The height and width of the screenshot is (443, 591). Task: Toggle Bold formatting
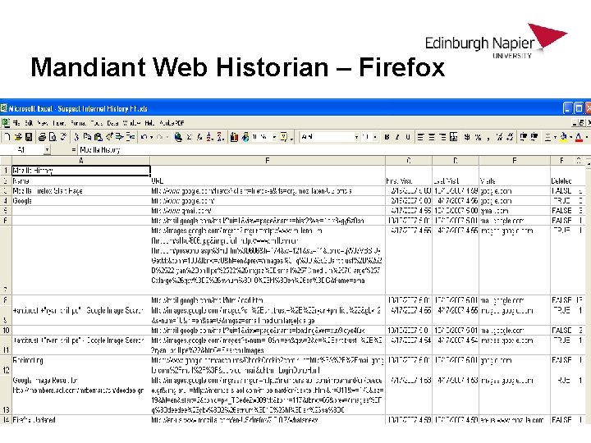click(x=387, y=137)
